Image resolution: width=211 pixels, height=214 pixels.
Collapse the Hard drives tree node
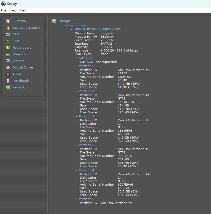pyautogui.click(x=66, y=25)
